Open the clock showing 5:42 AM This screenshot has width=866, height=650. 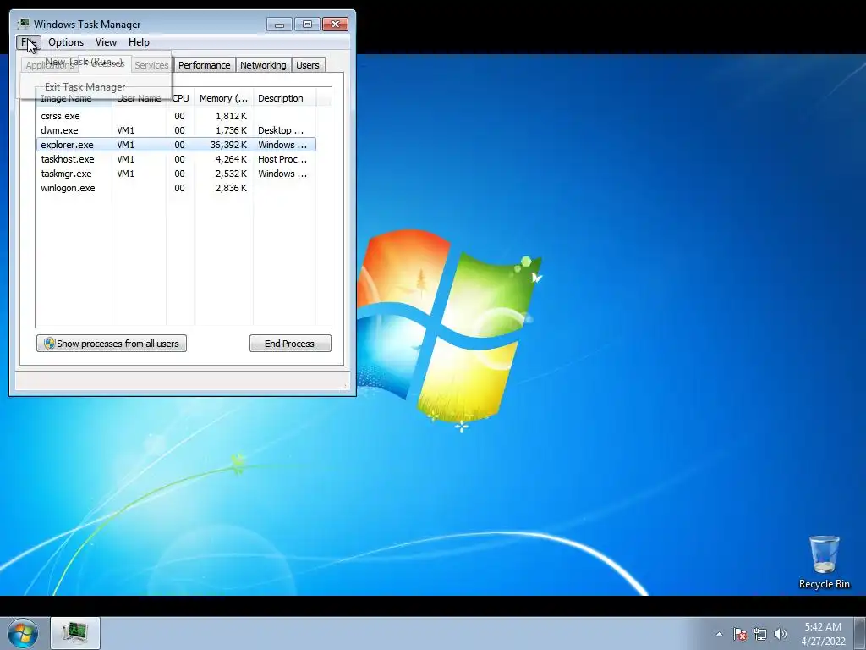[823, 634]
